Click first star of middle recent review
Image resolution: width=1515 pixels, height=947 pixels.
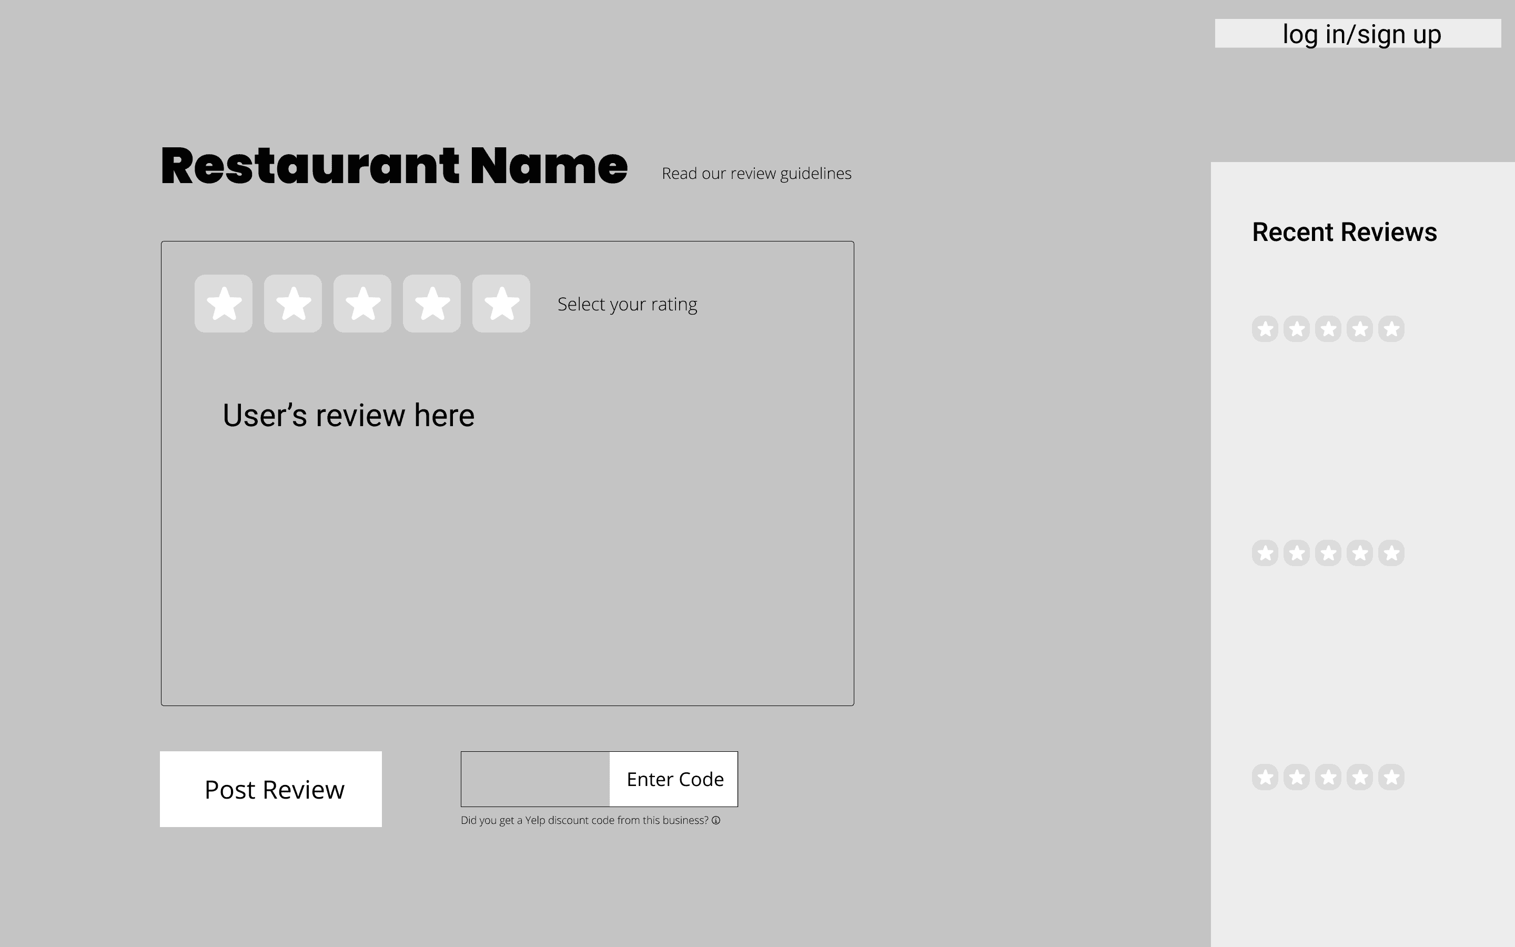point(1265,553)
